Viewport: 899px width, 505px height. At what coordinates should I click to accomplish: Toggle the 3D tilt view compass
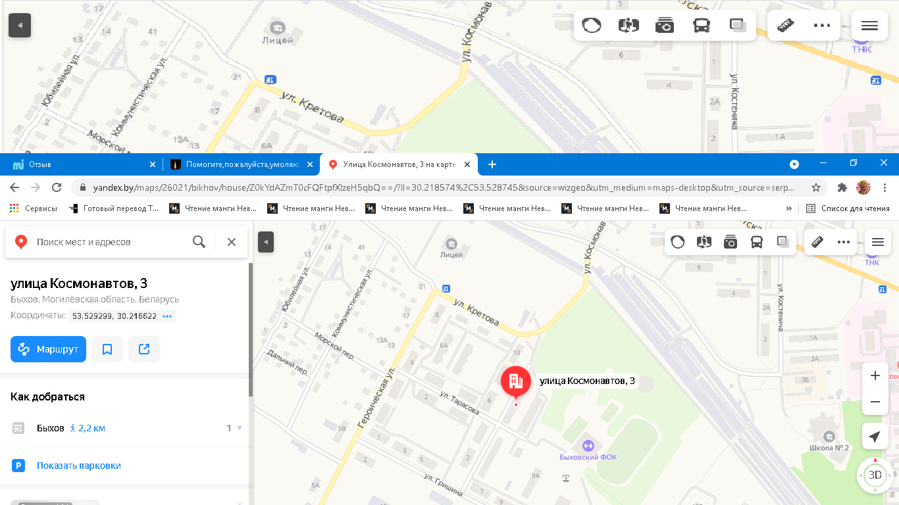click(x=875, y=475)
